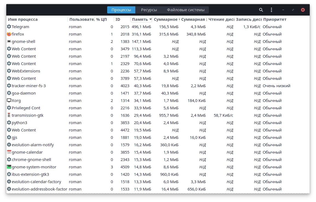Click the 360,0 КиБ cell for evolution-alarm-notify

coord(169,145)
